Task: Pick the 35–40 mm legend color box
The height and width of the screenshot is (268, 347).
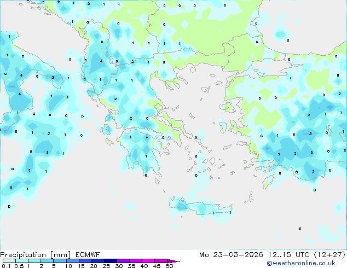Action: pyautogui.click(x=136, y=261)
